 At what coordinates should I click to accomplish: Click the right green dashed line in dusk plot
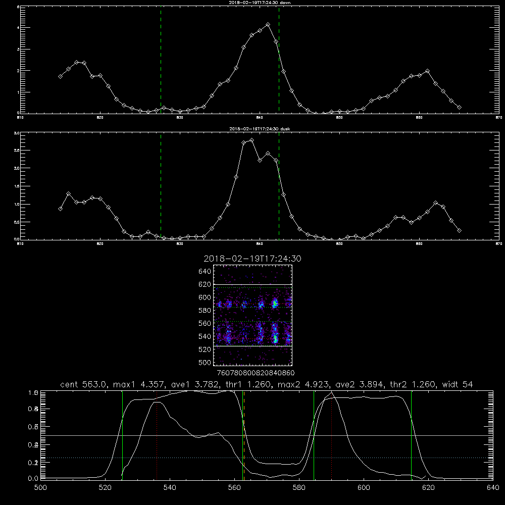(279, 186)
